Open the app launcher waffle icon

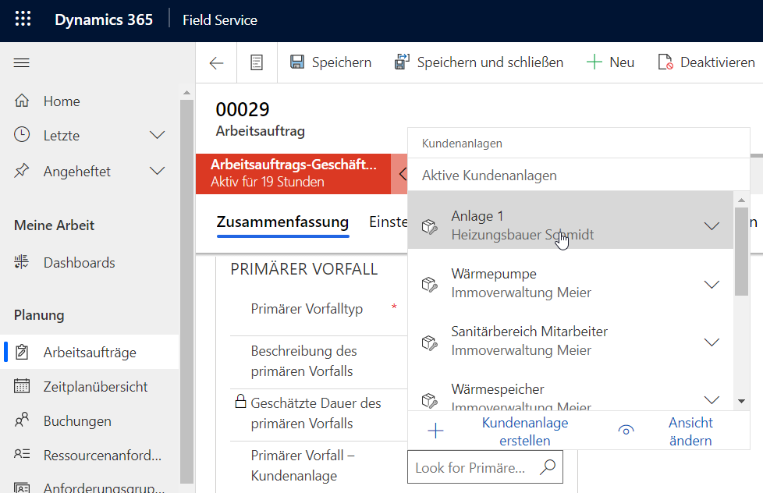pos(23,20)
